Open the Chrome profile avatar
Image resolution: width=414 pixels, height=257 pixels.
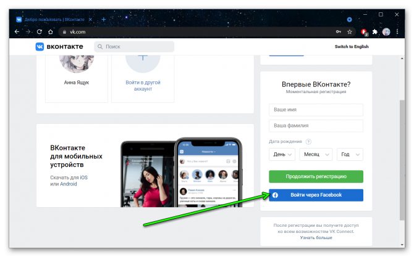(386, 32)
